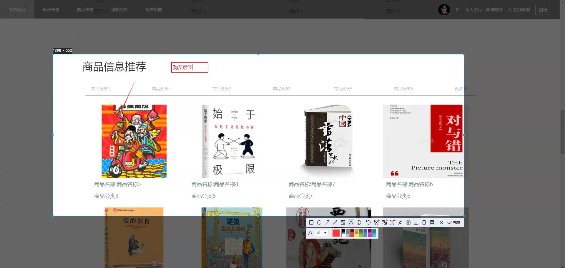Click the user avatar picture
The width and height of the screenshot is (565, 268).
[x=444, y=10]
